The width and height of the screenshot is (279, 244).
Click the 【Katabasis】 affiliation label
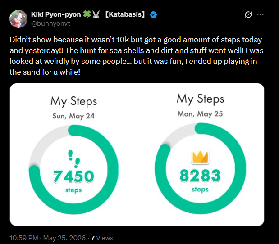125,14
